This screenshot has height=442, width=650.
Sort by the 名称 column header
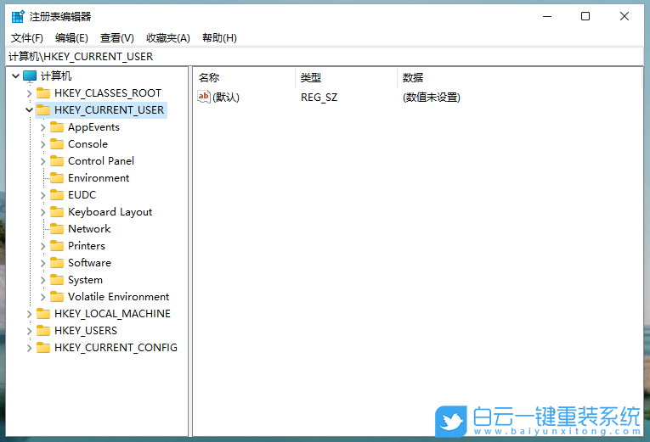(x=244, y=77)
